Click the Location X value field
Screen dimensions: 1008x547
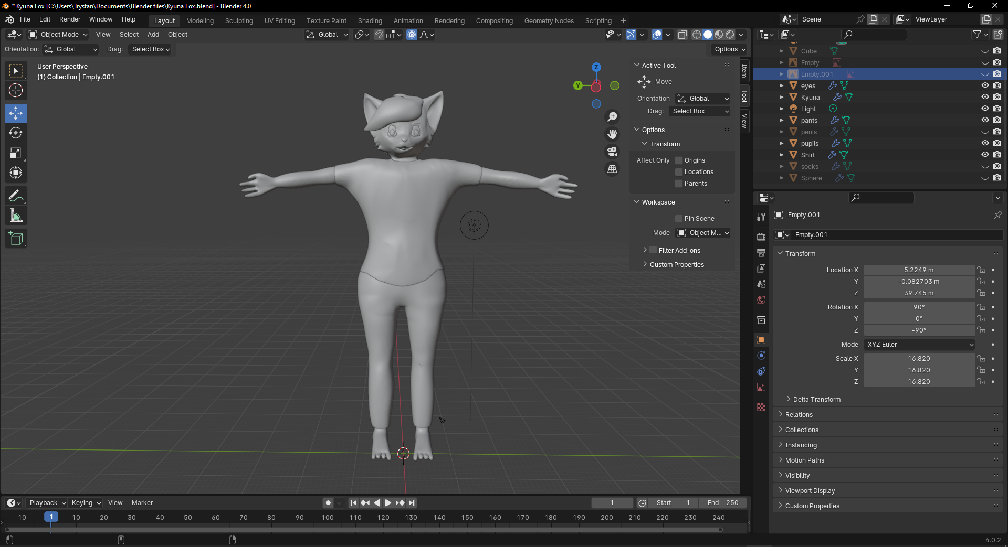[918, 270]
